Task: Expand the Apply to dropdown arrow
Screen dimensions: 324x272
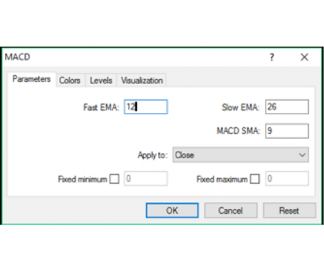Action: pos(302,155)
